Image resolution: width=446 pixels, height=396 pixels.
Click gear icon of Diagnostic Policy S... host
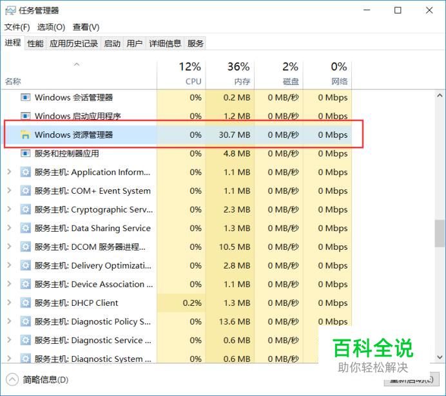point(26,321)
